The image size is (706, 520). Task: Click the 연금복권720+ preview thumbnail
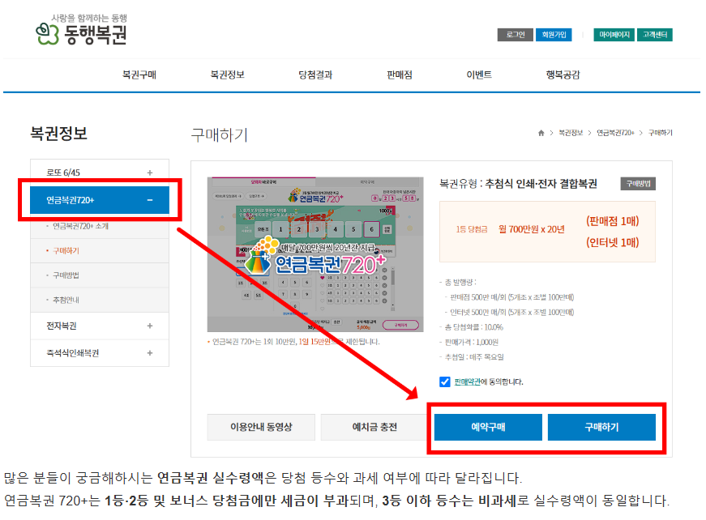(315, 254)
